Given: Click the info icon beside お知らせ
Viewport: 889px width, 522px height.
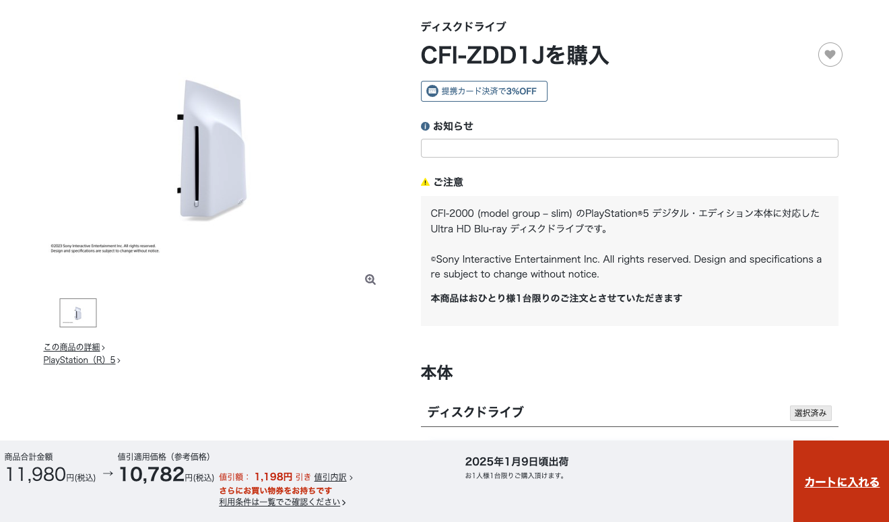Looking at the screenshot, I should 424,126.
